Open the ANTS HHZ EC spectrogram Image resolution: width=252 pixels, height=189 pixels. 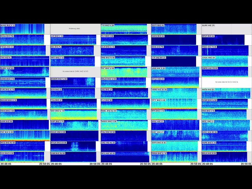pos(226,93)
